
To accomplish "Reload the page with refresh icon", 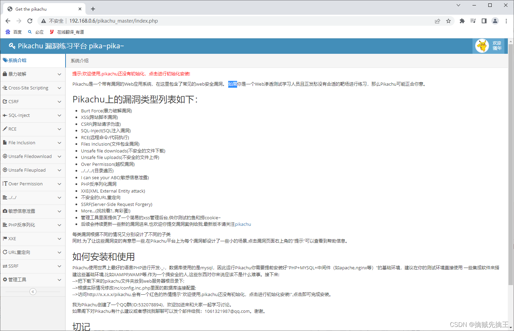I will [x=30, y=21].
